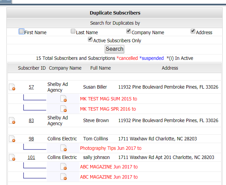Image resolution: width=226 pixels, height=185 pixels.
Task: Open subscriber ID 101 link
Action: tap(31, 157)
